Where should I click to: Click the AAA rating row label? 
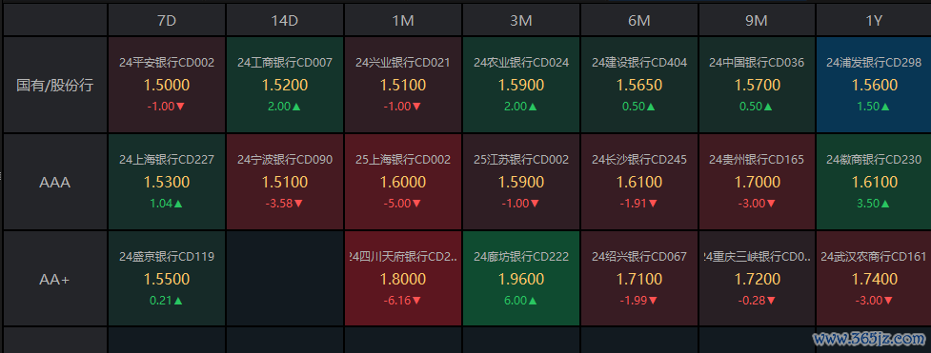[x=55, y=182]
